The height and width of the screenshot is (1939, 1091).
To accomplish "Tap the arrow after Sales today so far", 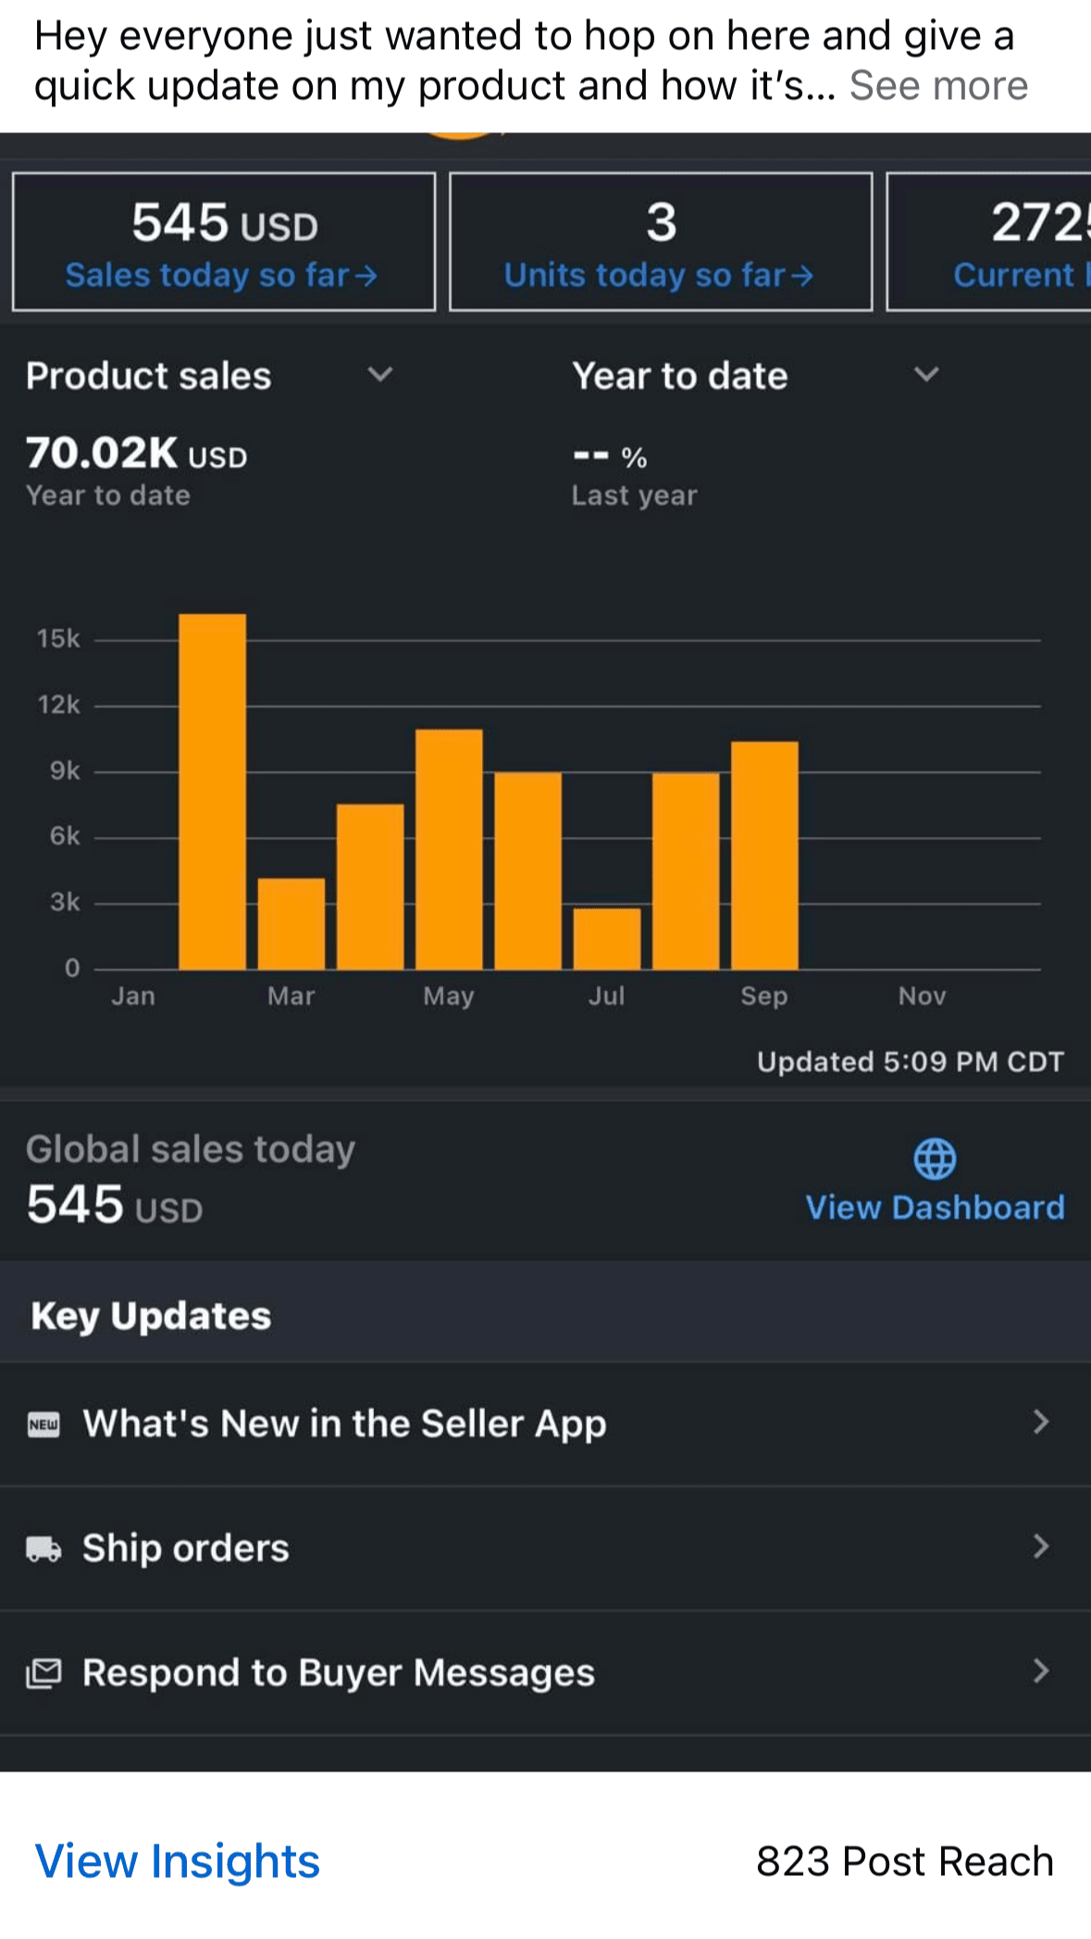I will [366, 276].
